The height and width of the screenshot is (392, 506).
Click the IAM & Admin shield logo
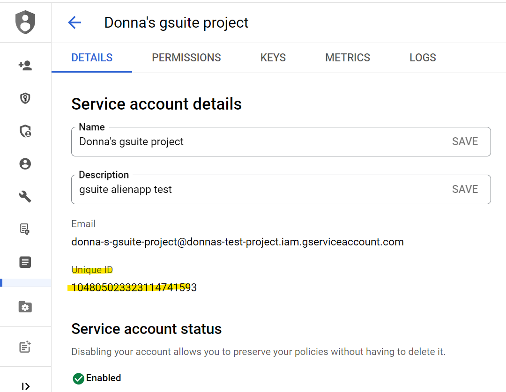coord(25,22)
